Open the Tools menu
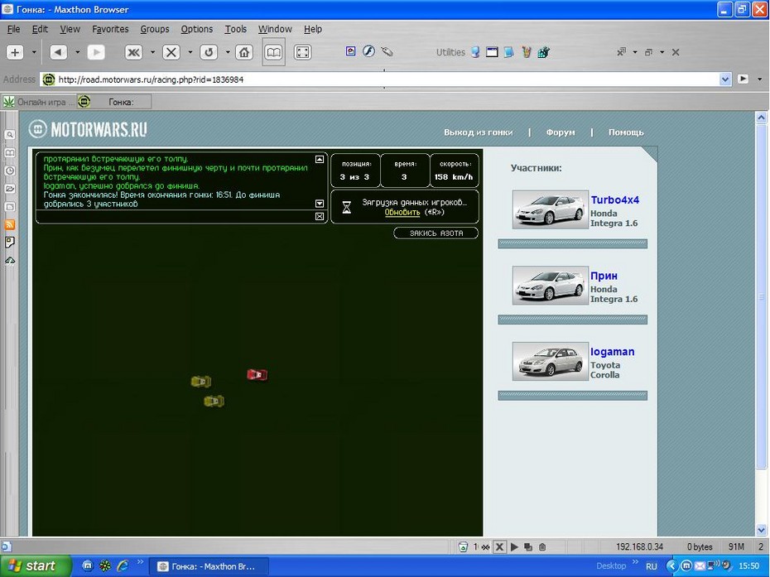 click(x=236, y=29)
